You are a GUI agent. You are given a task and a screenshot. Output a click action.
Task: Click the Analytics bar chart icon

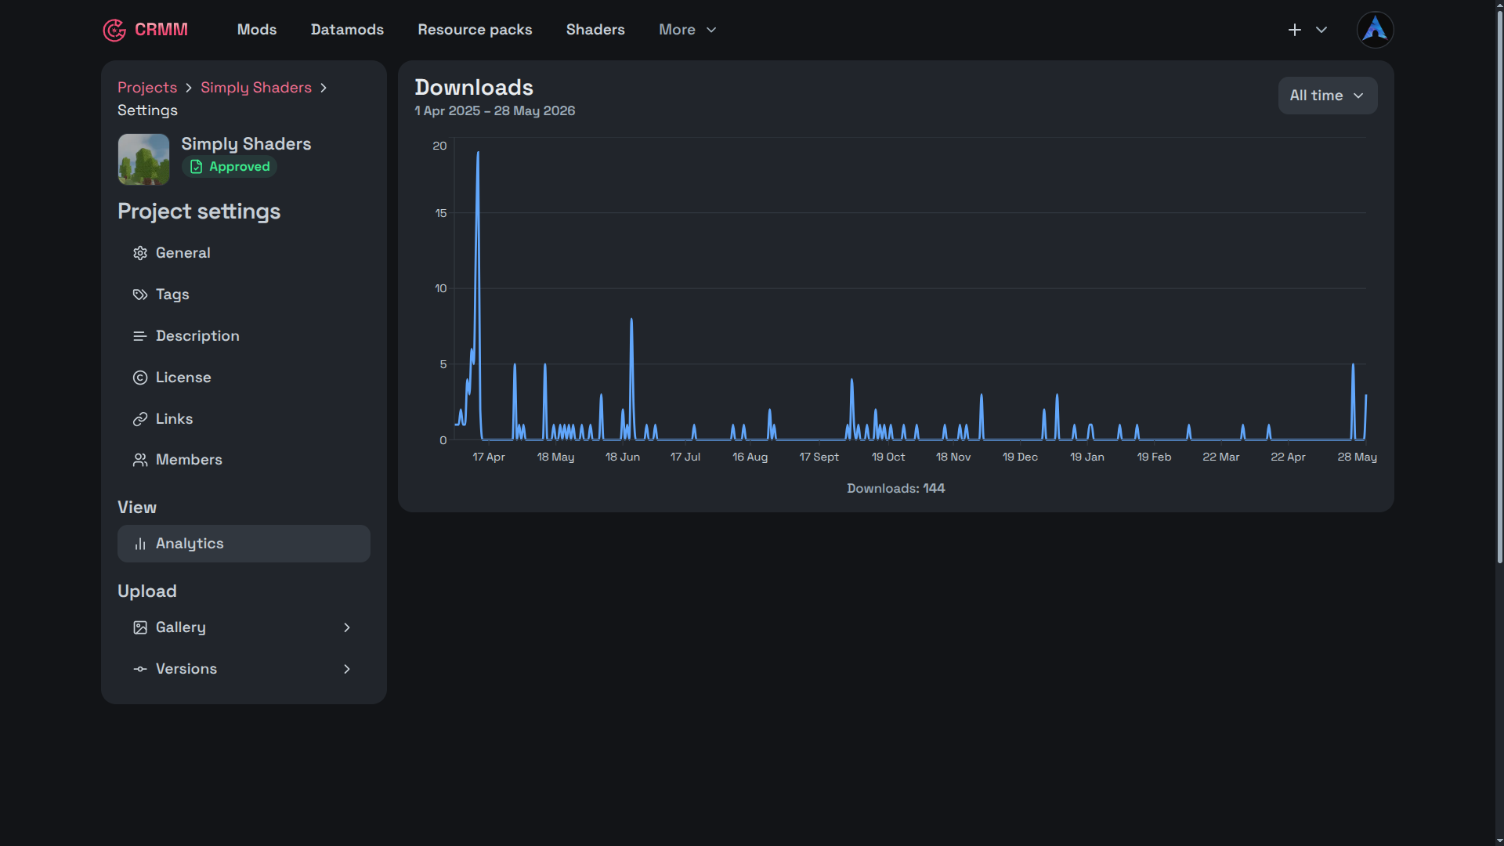(x=140, y=544)
